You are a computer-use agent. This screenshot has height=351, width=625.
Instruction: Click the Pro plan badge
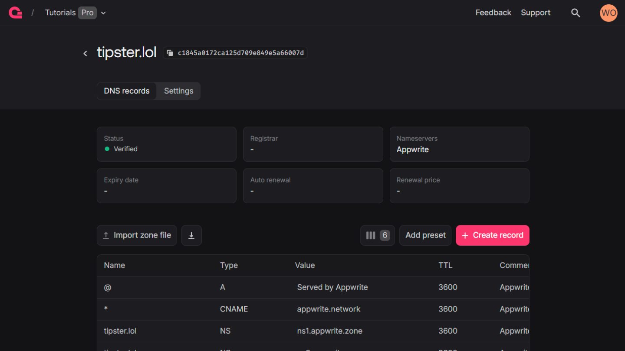87,13
